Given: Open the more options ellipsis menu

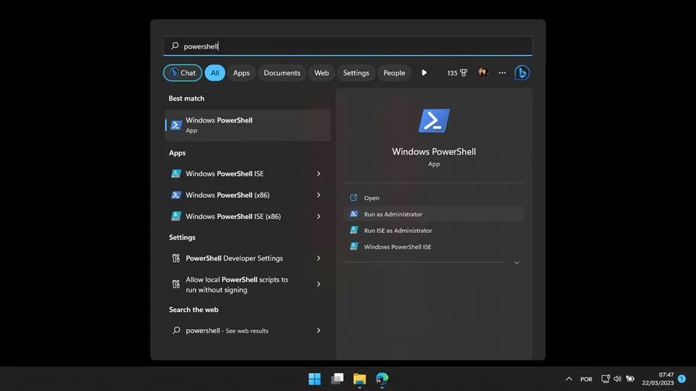Looking at the screenshot, I should click(502, 73).
